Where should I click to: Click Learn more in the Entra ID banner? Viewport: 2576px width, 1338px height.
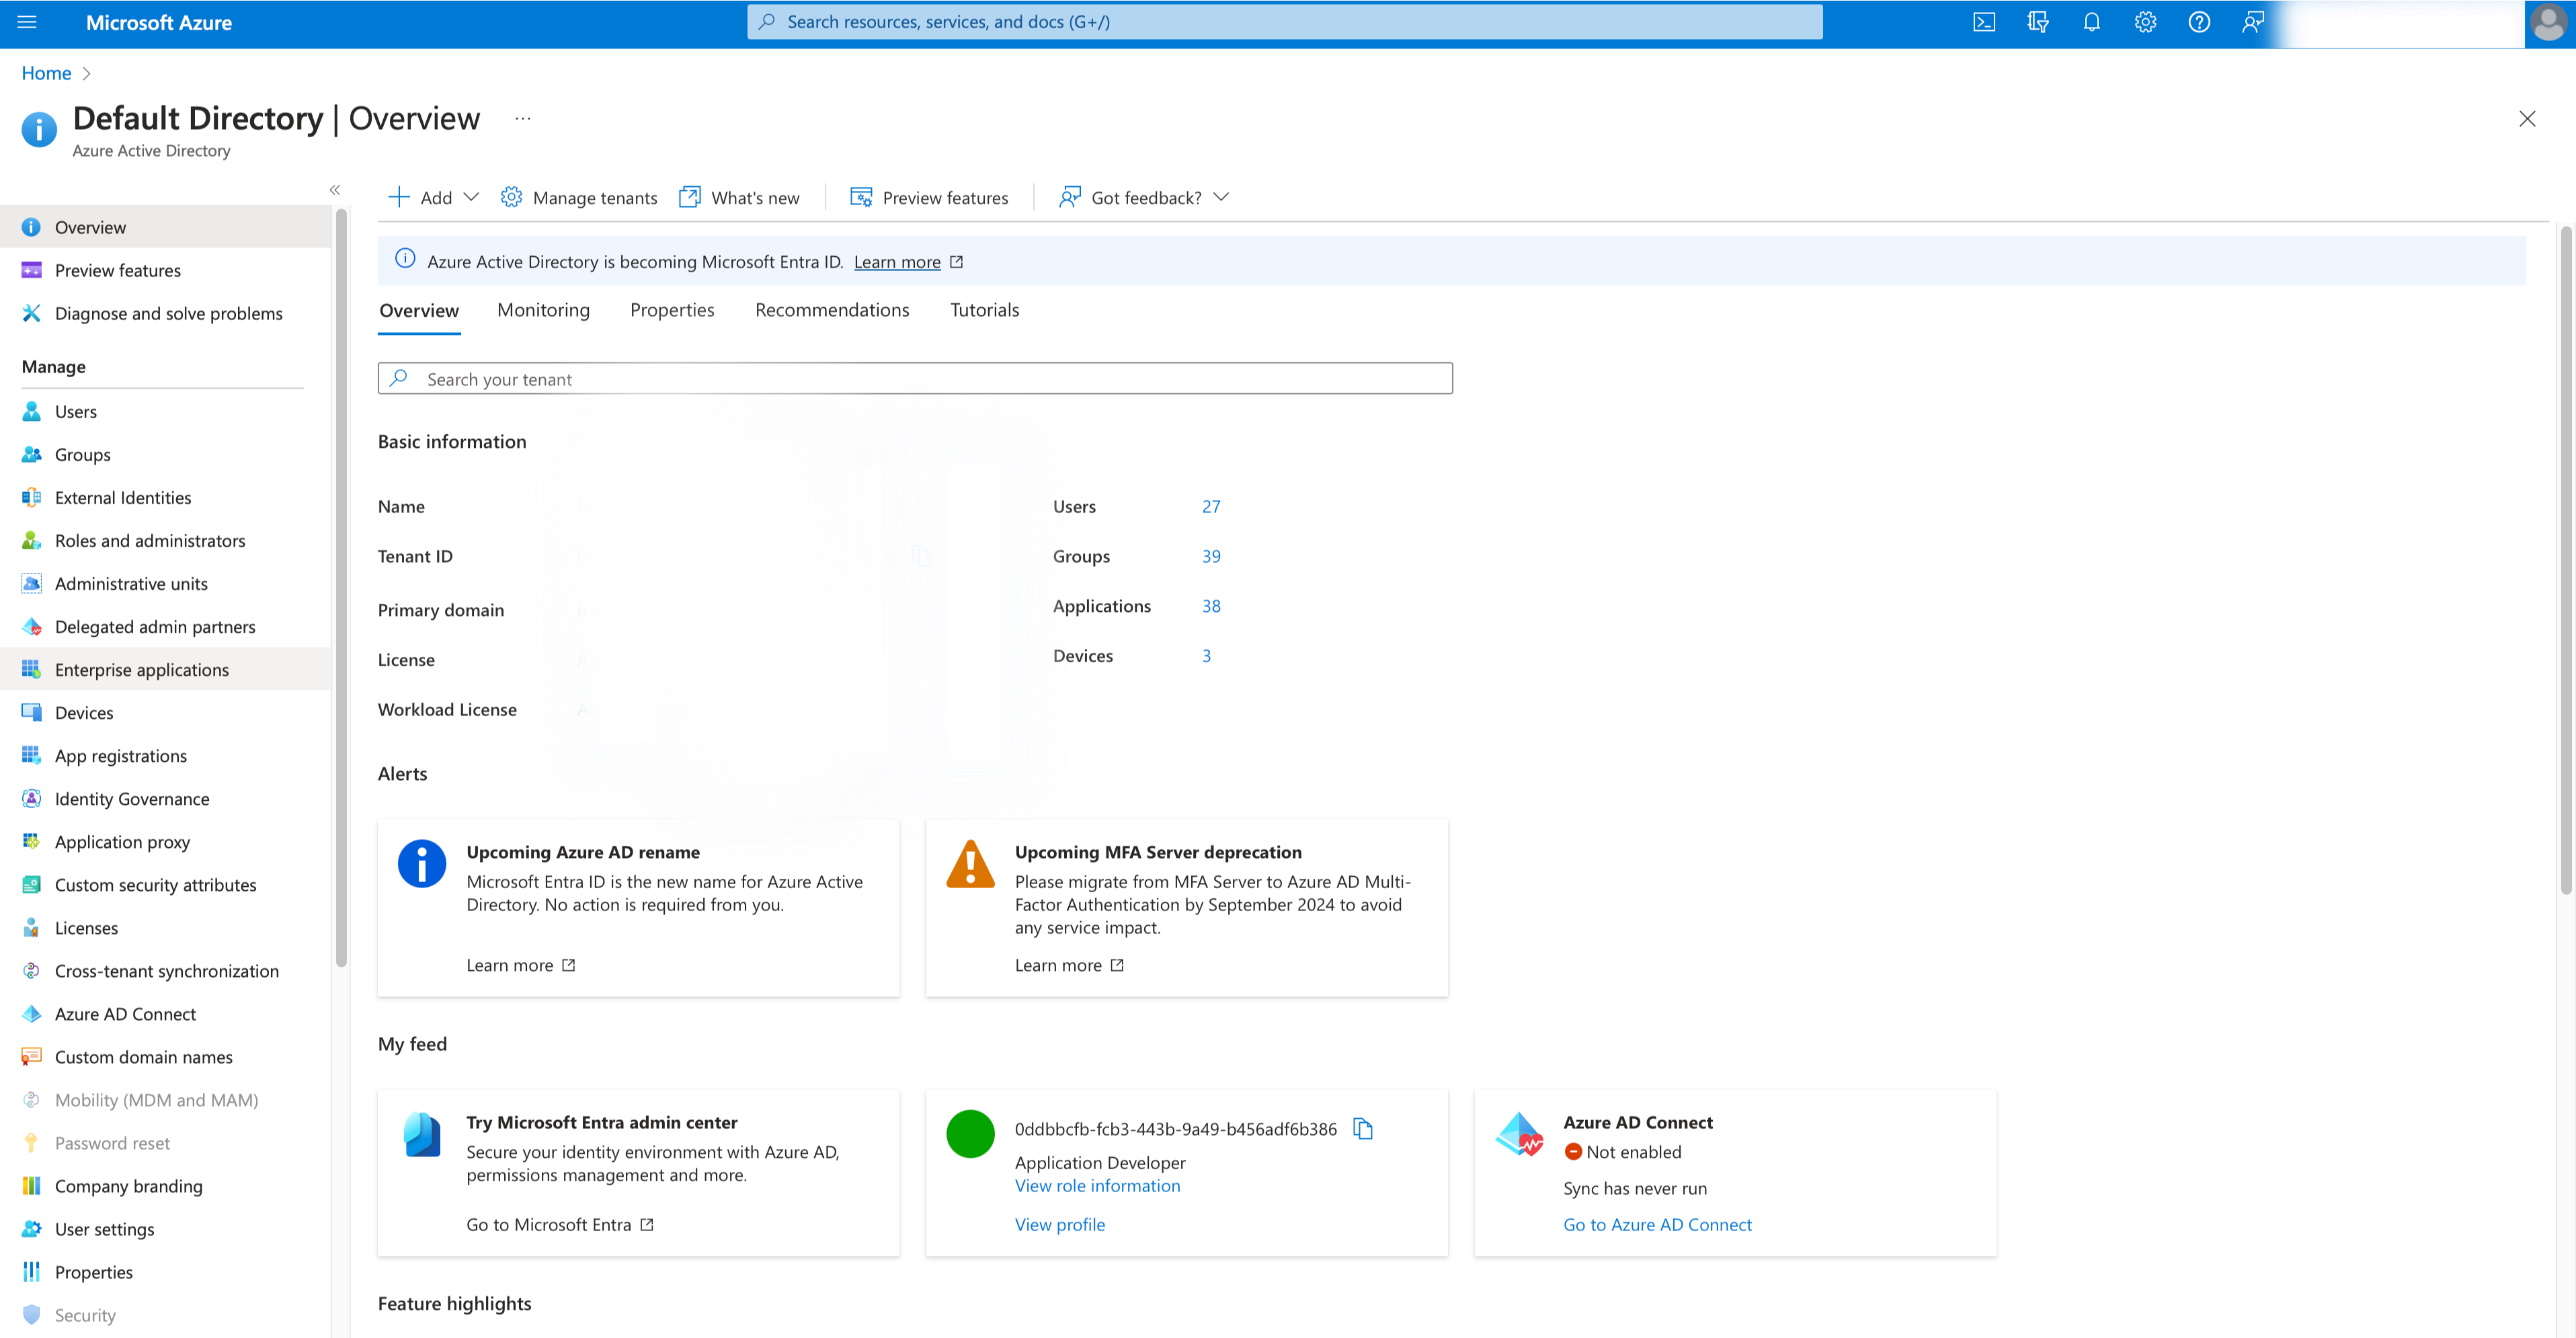[x=897, y=262]
